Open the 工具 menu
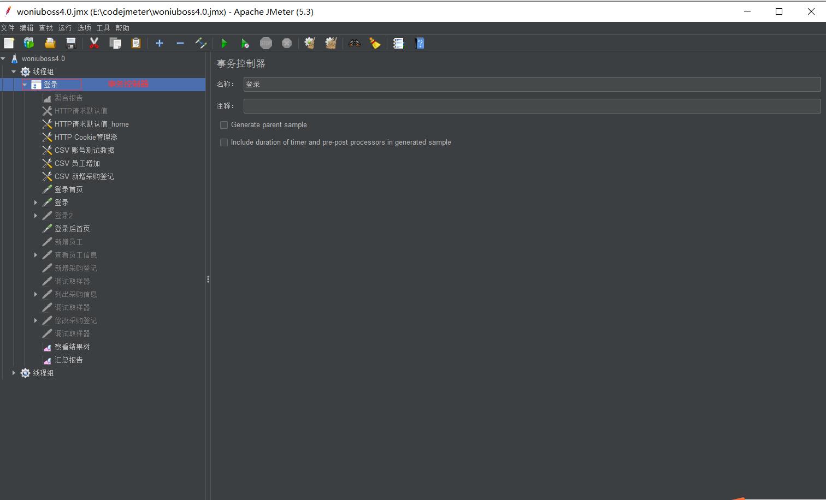The width and height of the screenshot is (826, 500). pos(103,28)
